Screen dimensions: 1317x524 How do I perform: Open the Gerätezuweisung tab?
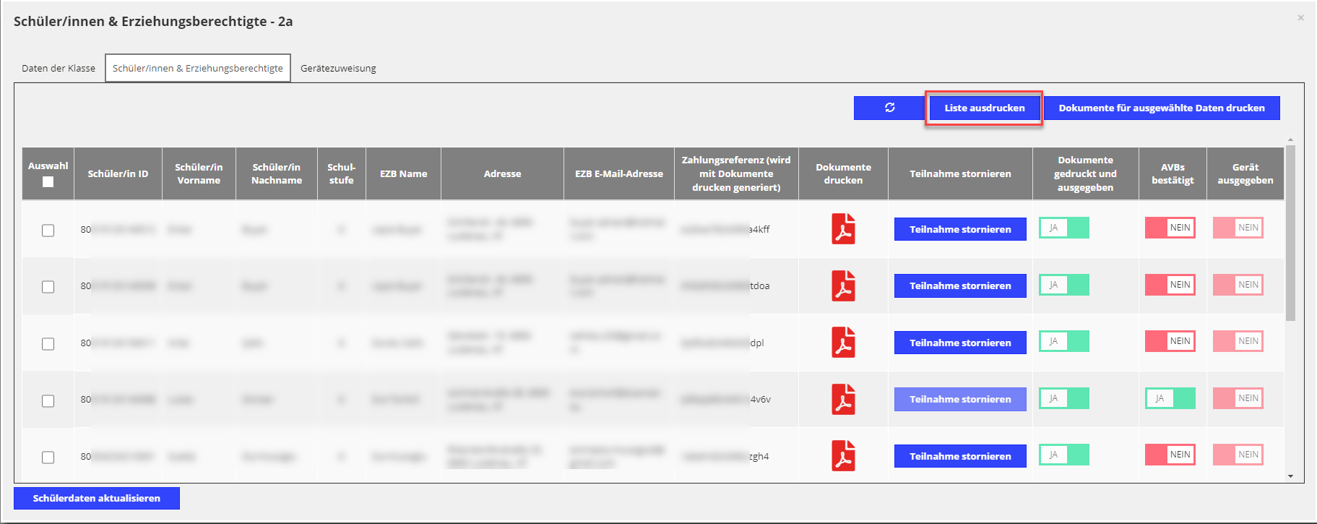338,69
